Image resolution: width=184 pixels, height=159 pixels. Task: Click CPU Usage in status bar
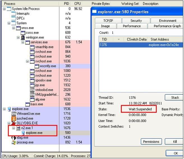[x=15, y=156]
